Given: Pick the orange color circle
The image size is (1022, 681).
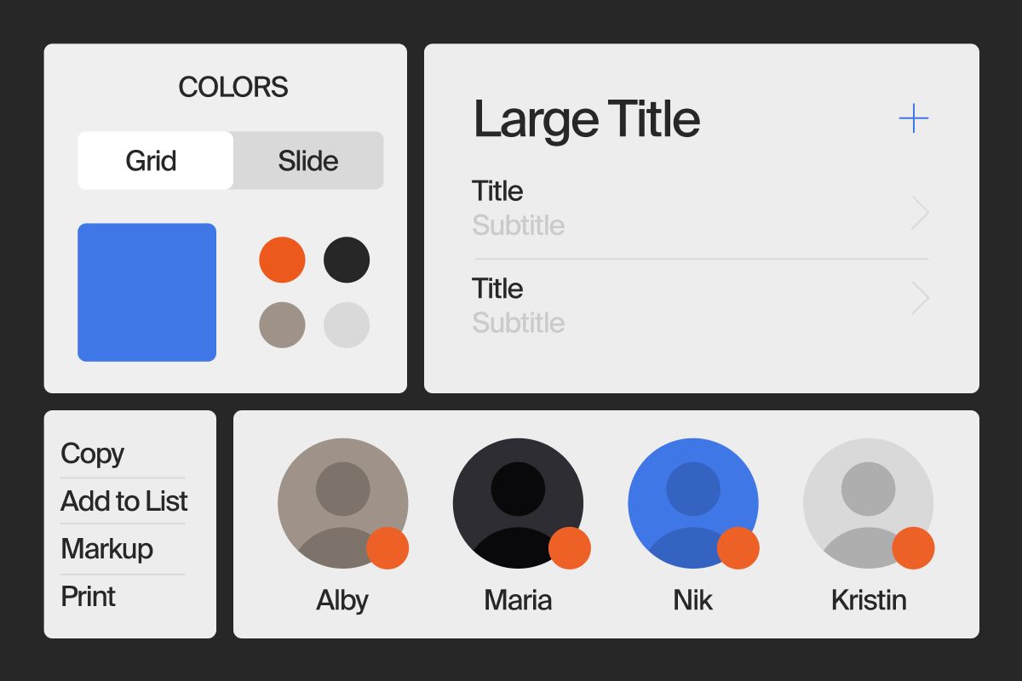Looking at the screenshot, I should (x=282, y=260).
